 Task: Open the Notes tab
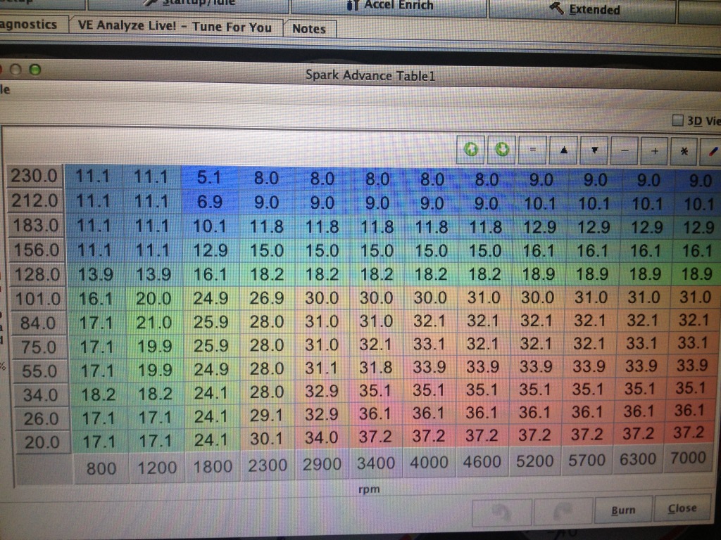(x=310, y=28)
